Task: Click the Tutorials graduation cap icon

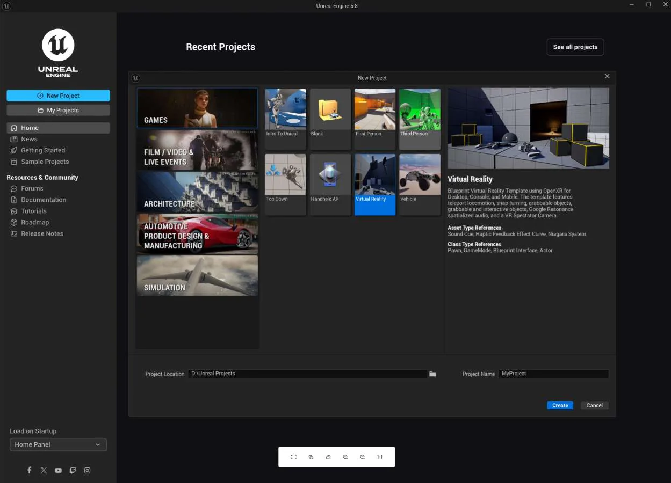Action: point(15,211)
